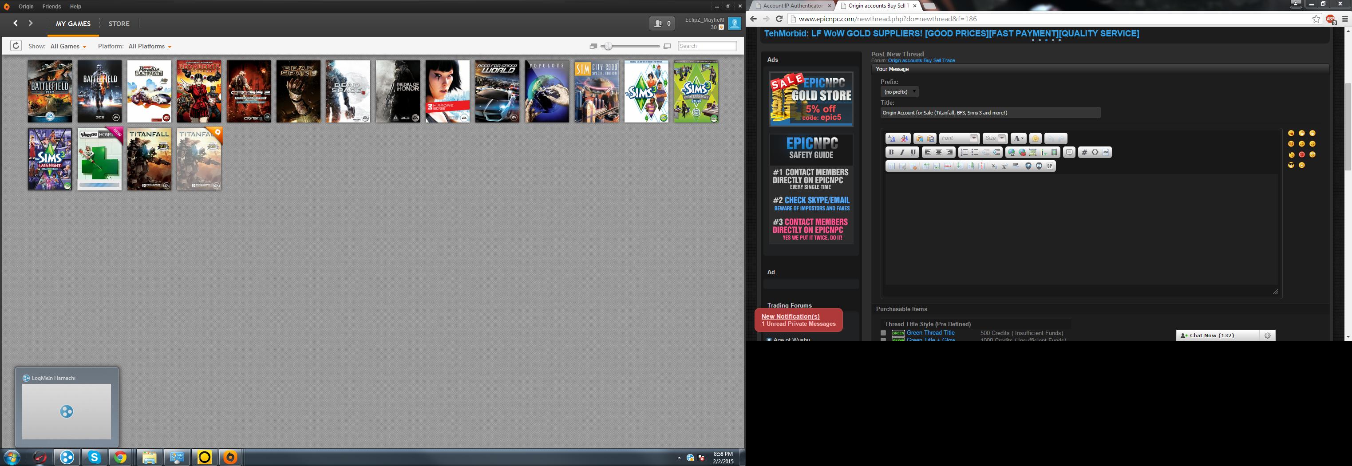Click the SP spoiler tag icon
Viewport: 1352px width, 466px height.
(x=1050, y=166)
